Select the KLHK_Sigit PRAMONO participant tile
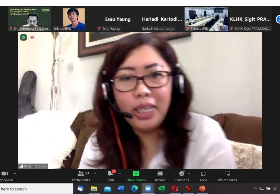Screen dimensions: 280x194 click(250, 19)
